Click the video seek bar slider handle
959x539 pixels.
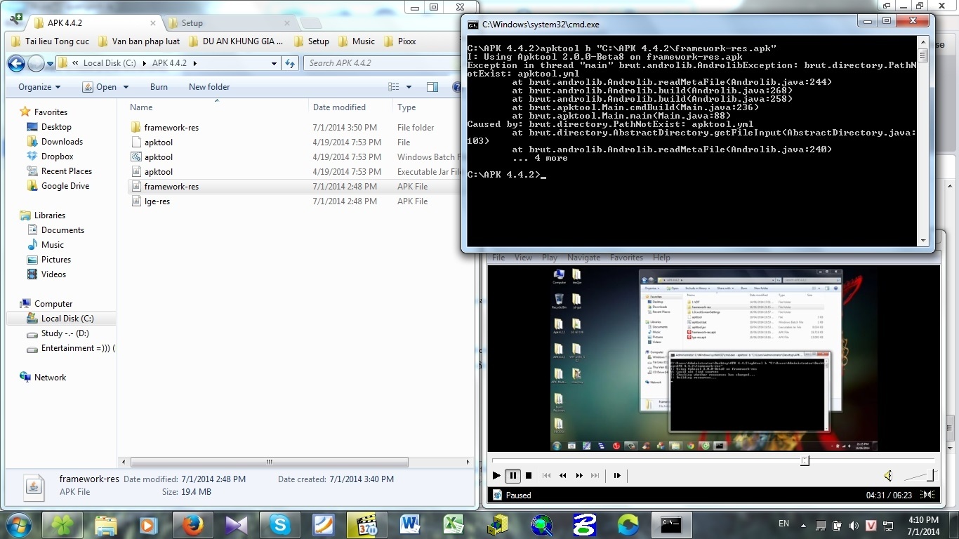click(805, 460)
